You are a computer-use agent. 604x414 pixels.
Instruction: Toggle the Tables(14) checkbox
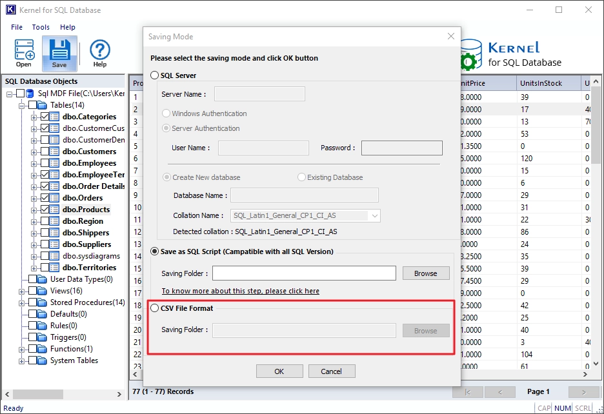[x=32, y=105]
